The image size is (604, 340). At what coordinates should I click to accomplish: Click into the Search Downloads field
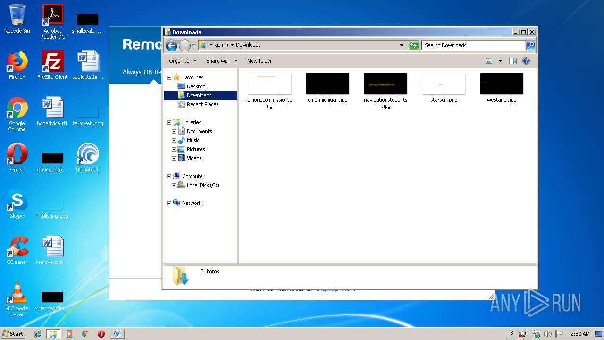(x=473, y=45)
